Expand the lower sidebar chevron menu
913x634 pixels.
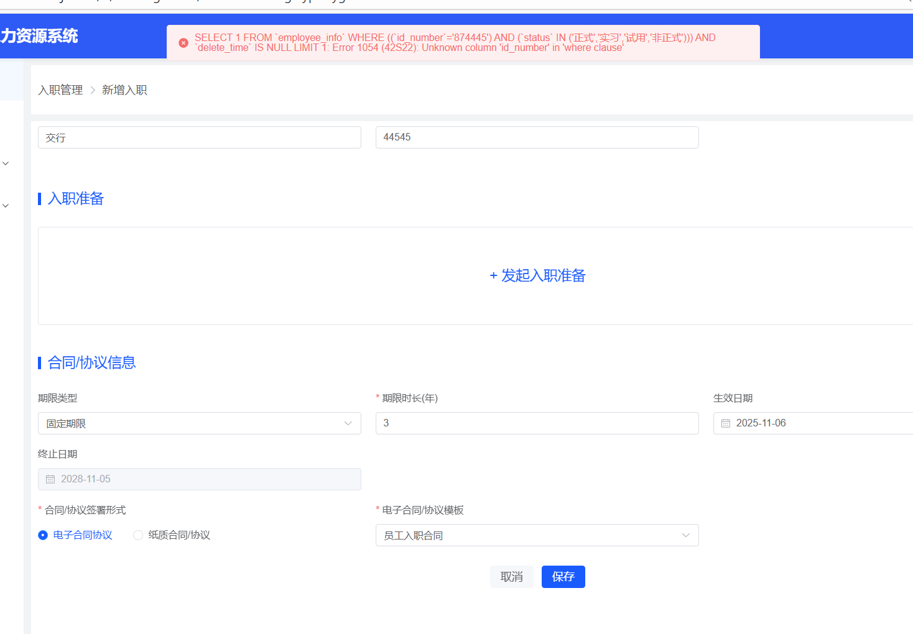(6, 206)
